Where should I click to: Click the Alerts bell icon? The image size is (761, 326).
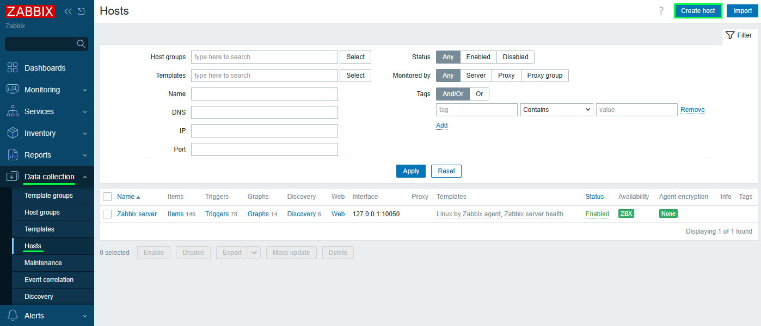13,316
